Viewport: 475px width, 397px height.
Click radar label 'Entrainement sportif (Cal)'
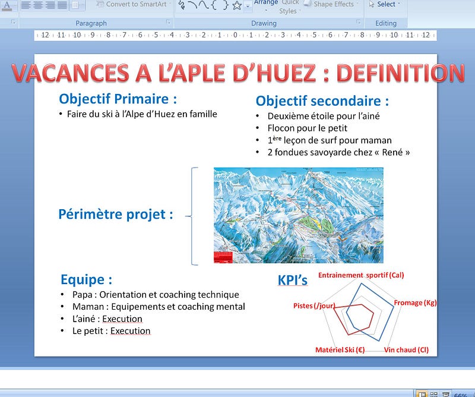(361, 275)
